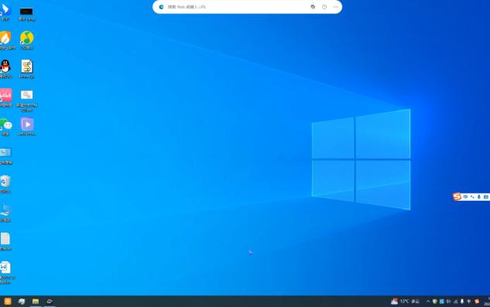Open the weather widget on taskbar
This screenshot has width=490, height=307.
click(405, 302)
